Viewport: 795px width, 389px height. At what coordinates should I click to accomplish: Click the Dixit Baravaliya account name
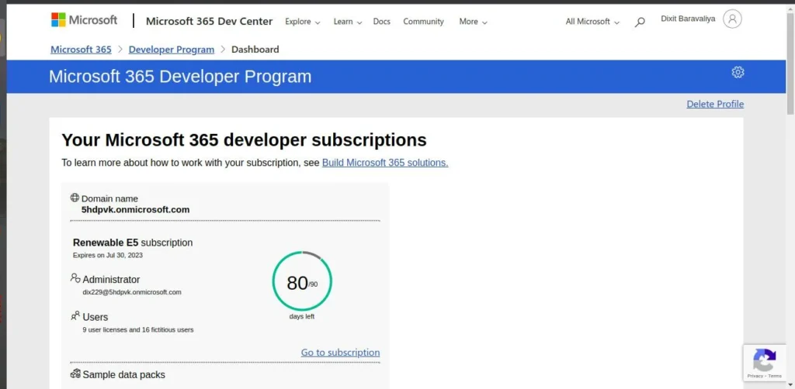688,19
